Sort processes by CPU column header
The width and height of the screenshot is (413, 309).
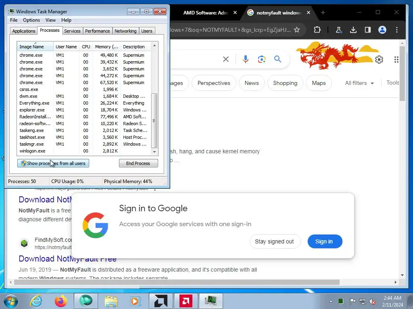(x=86, y=47)
